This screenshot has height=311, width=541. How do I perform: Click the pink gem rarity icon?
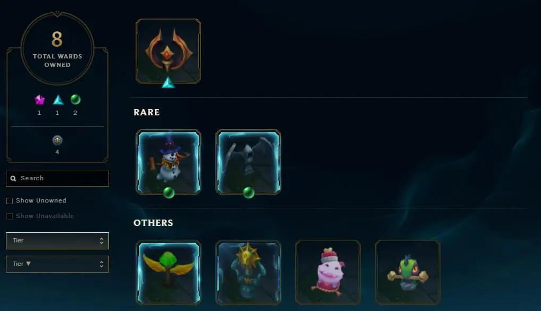click(x=39, y=99)
